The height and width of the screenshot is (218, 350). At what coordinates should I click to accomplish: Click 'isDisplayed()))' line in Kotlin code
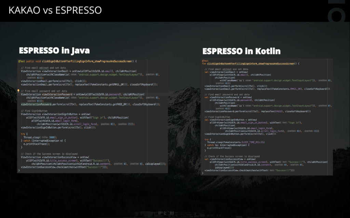click(224, 168)
